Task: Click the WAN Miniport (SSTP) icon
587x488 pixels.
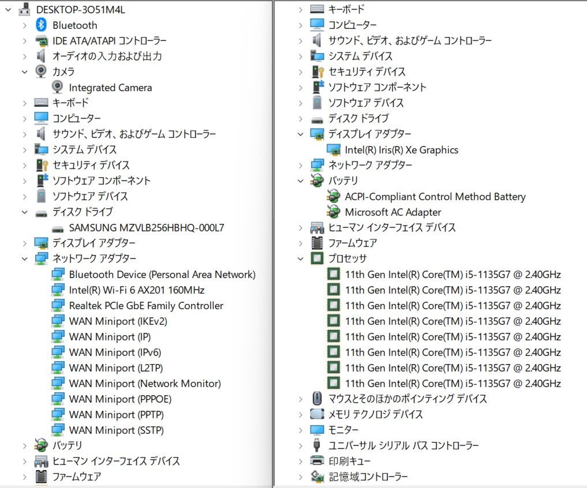Action: [57, 430]
